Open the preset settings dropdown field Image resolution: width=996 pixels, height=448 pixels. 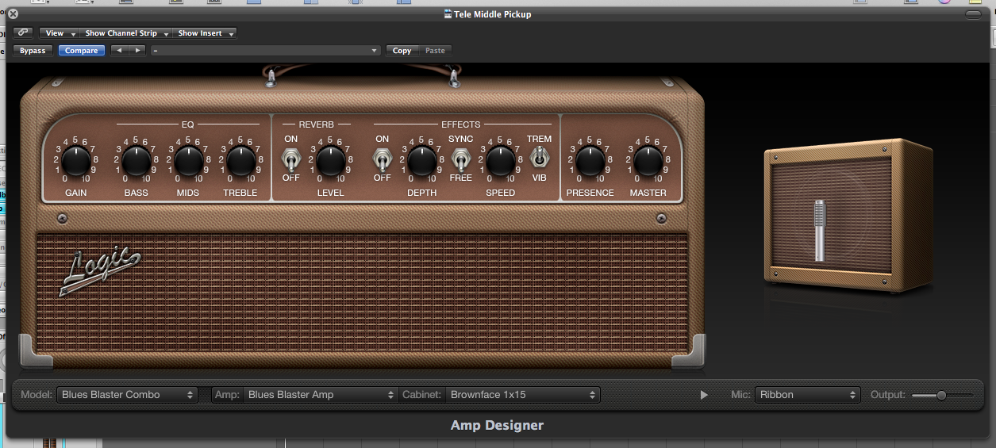(266, 51)
